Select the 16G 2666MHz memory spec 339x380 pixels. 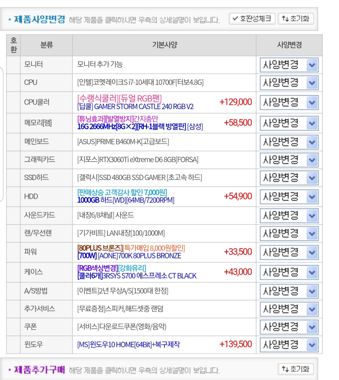click(140, 127)
